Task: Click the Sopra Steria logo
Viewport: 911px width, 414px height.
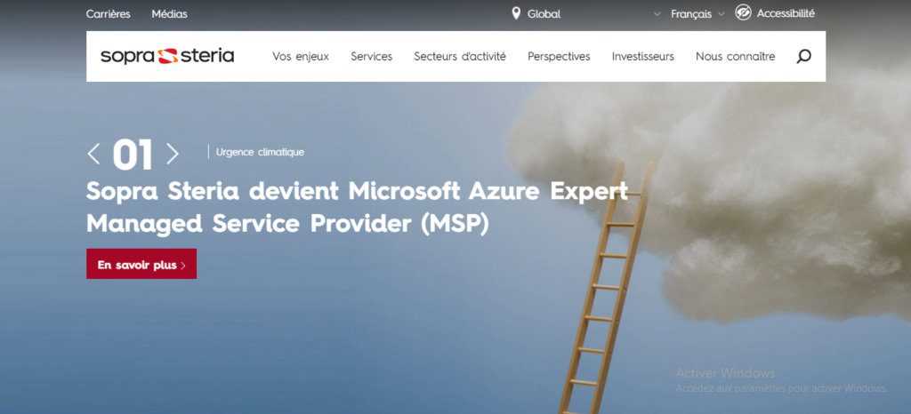Action: [167, 56]
